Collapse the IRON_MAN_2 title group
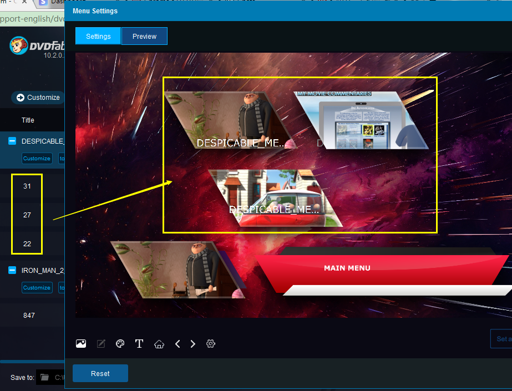Viewport: 512px width, 391px height. tap(12, 270)
